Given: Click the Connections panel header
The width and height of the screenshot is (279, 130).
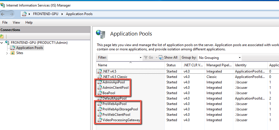Looking at the screenshot, I should [45, 30].
